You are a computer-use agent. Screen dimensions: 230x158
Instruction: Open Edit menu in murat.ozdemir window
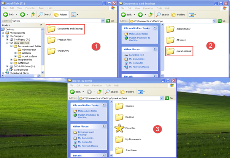point(78,85)
